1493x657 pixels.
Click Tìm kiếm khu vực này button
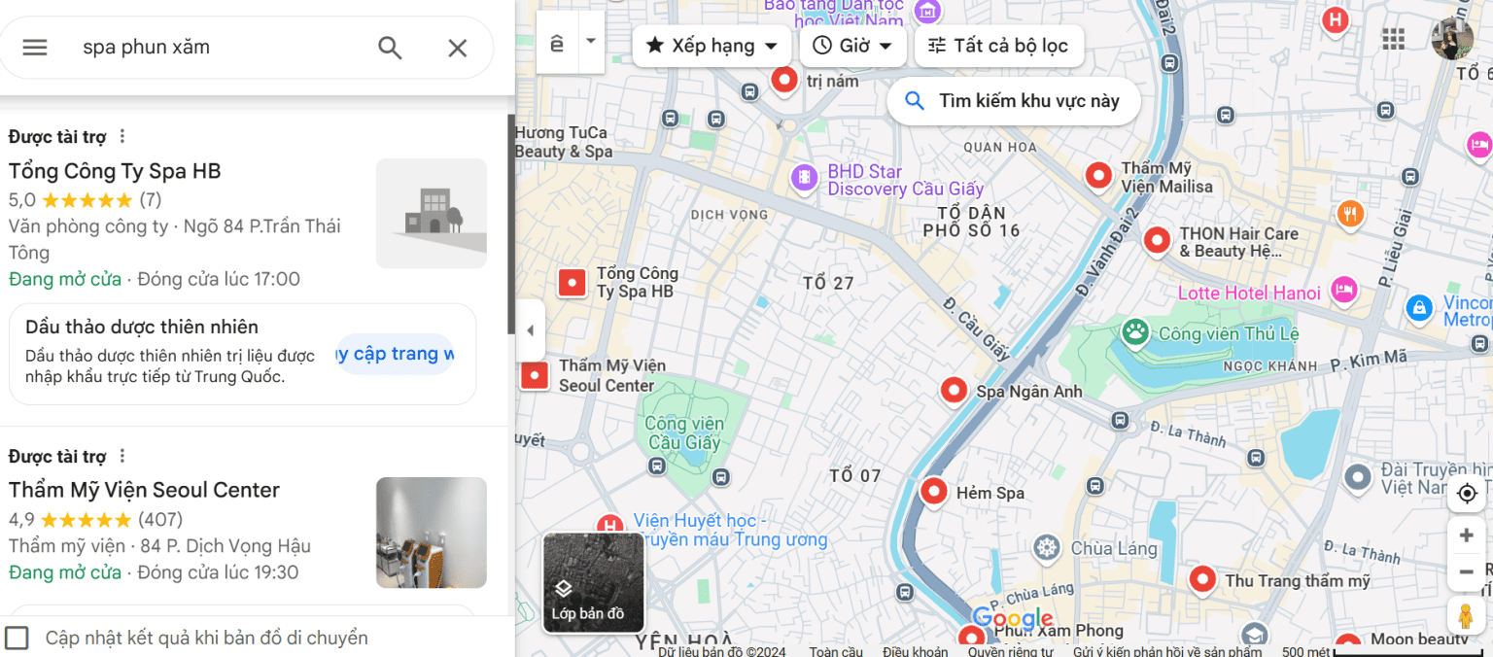1013,101
